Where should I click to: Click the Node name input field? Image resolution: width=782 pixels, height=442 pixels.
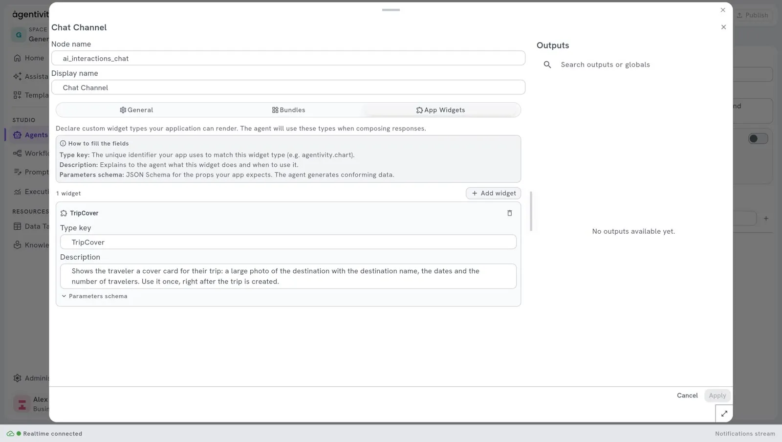click(288, 58)
